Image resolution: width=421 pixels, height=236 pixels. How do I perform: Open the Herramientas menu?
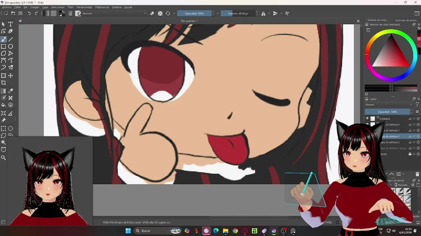tap(84, 7)
